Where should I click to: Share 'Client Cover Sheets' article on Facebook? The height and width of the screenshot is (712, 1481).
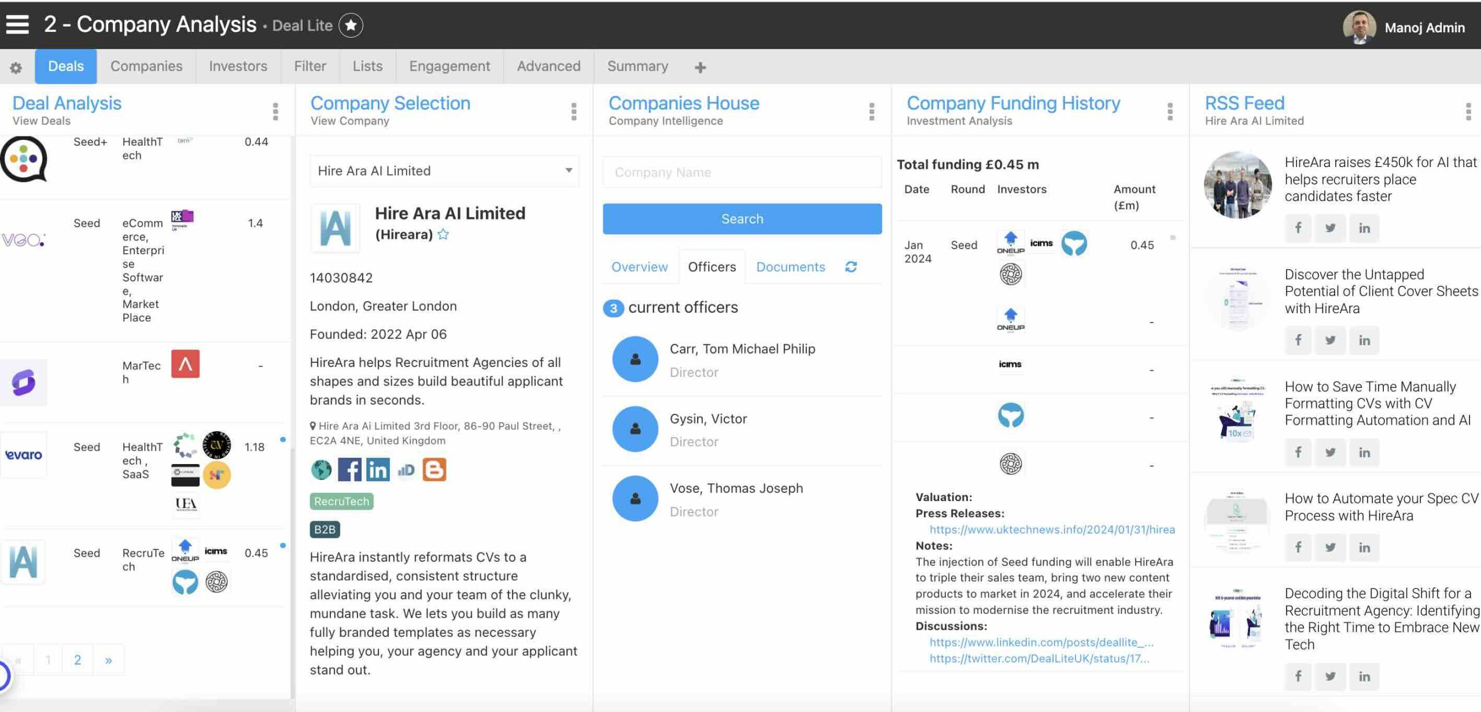click(x=1298, y=340)
